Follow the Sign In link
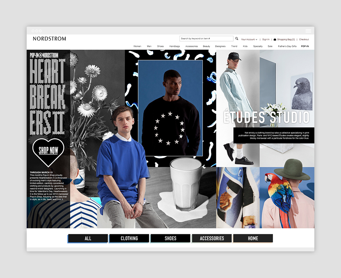 (x=266, y=39)
